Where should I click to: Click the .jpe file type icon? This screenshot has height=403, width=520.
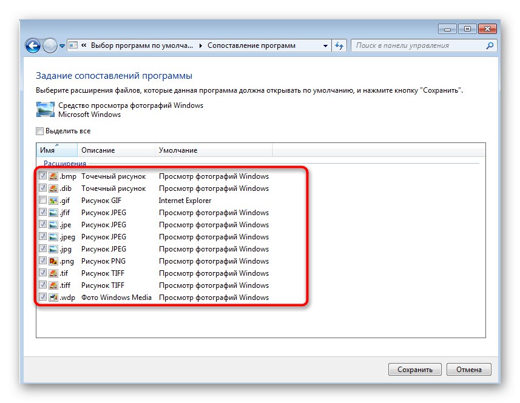[53, 224]
